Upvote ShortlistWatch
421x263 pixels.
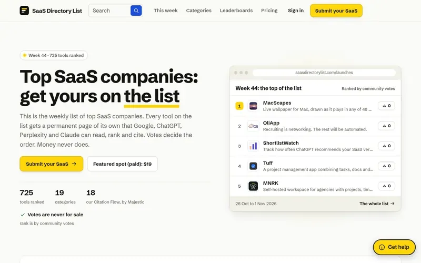pos(386,146)
